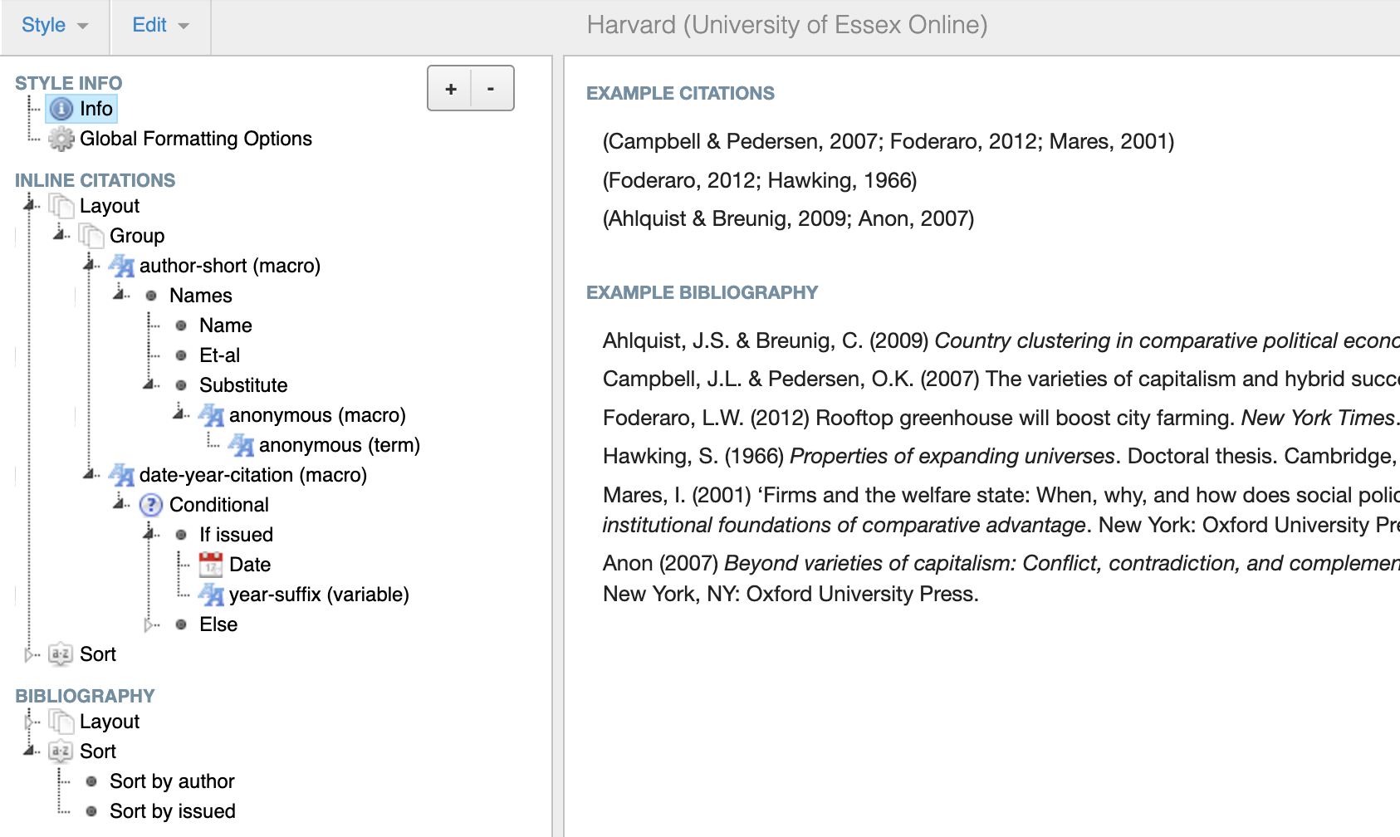Expand the Else node
1400x837 pixels.
pos(150,624)
